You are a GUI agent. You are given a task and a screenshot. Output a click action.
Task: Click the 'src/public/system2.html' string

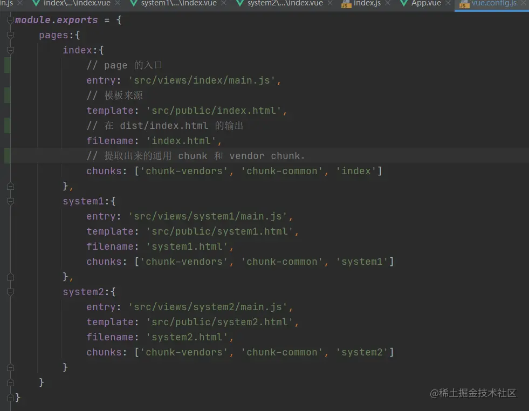click(219, 322)
